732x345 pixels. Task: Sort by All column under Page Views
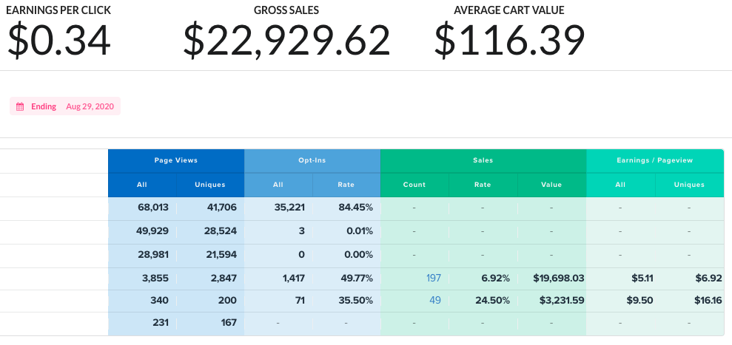click(x=141, y=185)
